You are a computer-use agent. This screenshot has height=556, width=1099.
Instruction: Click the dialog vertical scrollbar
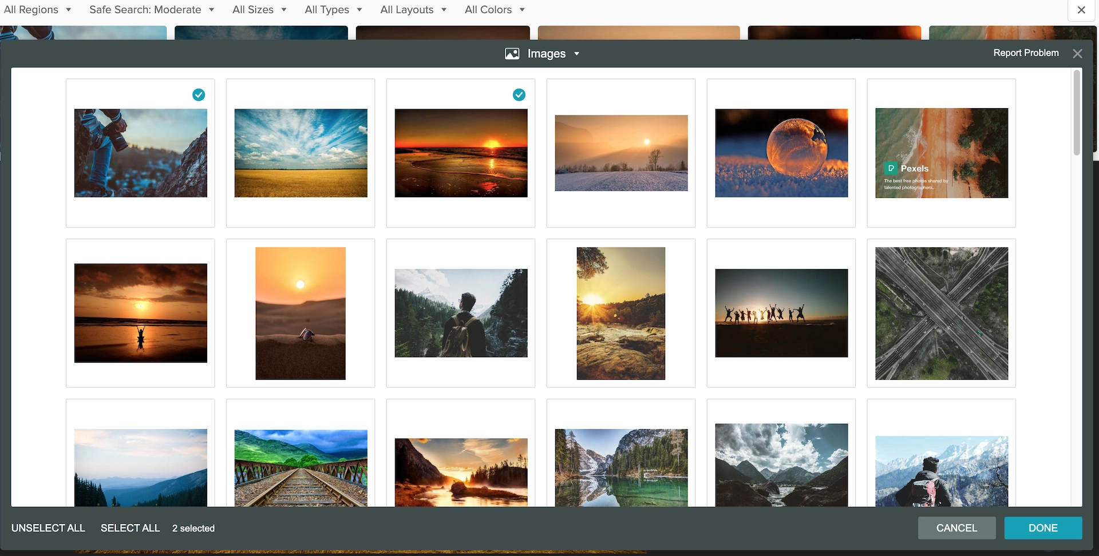click(x=1077, y=113)
